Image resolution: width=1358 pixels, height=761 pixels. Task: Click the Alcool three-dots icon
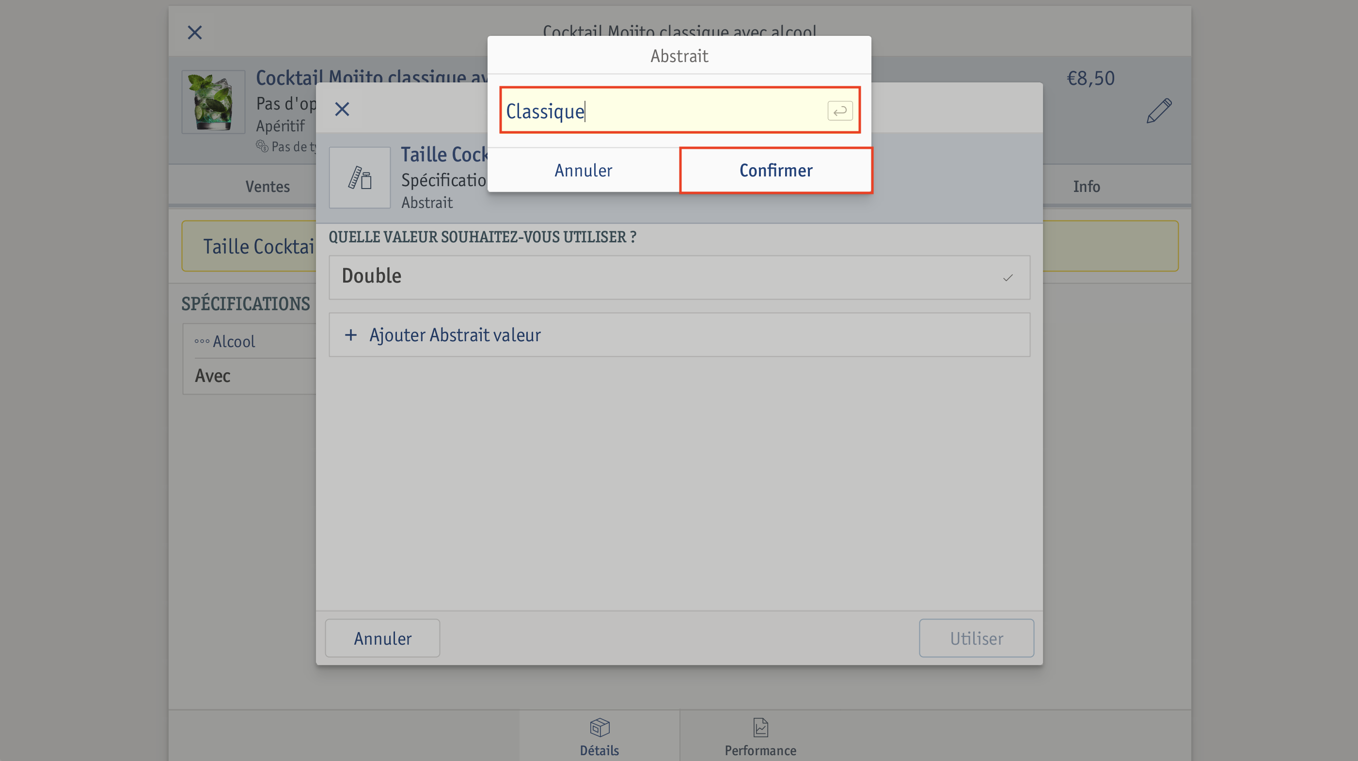tap(202, 341)
